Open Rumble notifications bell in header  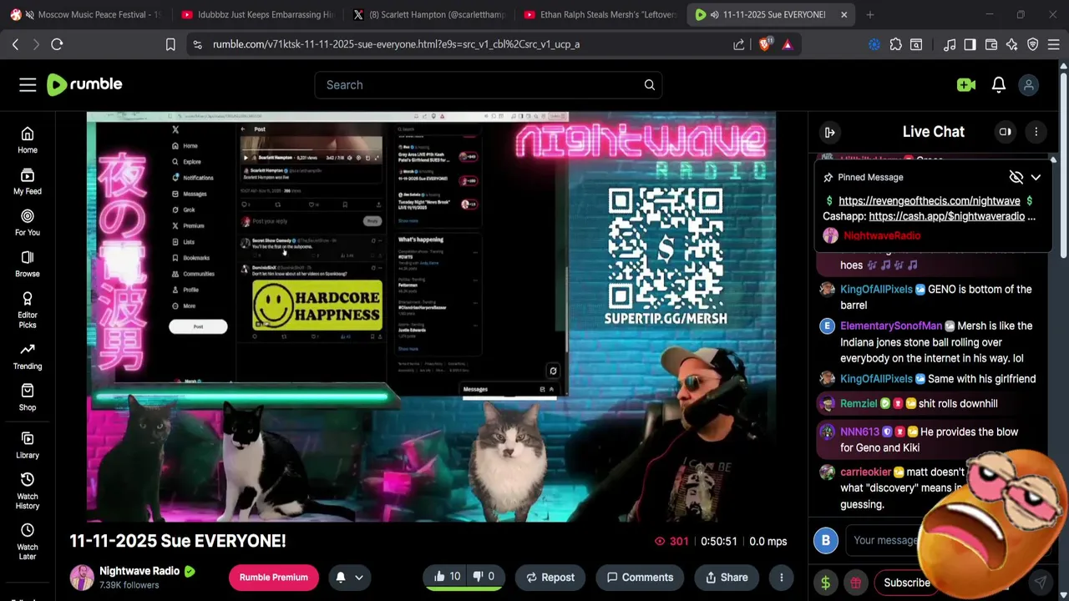(999, 84)
